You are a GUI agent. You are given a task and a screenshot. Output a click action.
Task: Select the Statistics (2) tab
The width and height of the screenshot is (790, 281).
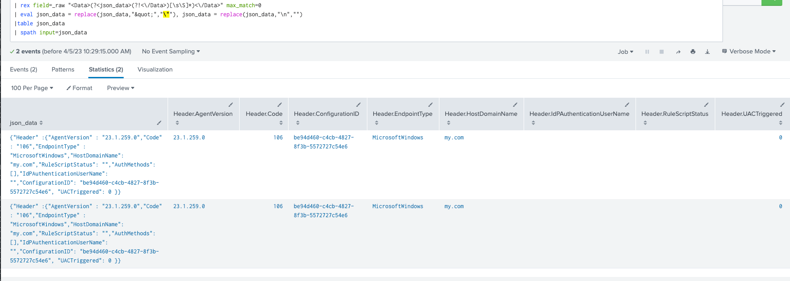coord(106,70)
